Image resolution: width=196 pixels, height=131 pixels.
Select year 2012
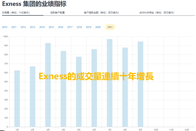23,27
